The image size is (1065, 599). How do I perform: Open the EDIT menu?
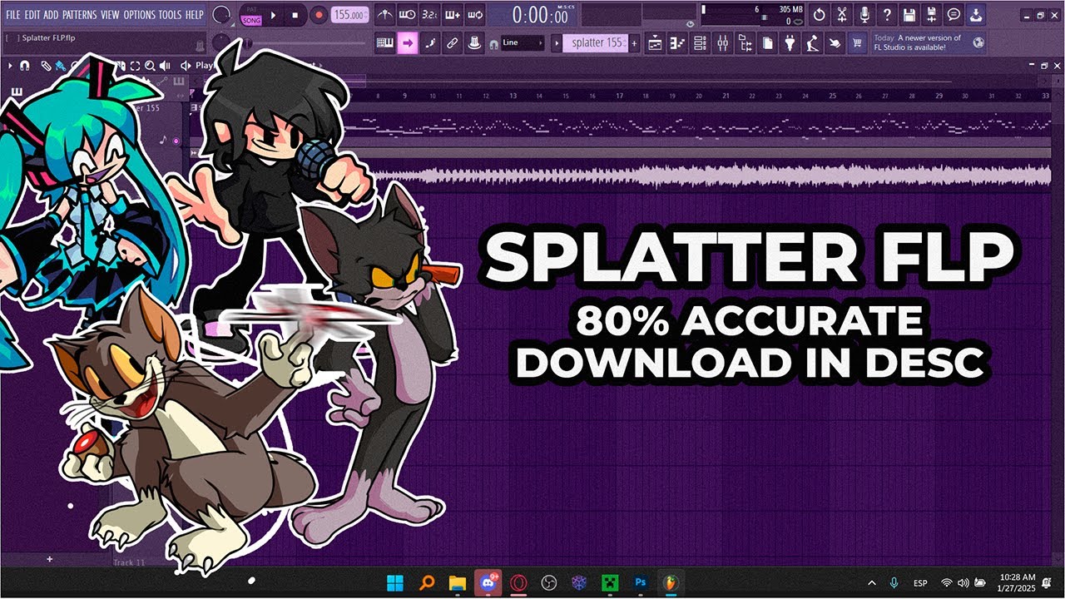[32, 15]
